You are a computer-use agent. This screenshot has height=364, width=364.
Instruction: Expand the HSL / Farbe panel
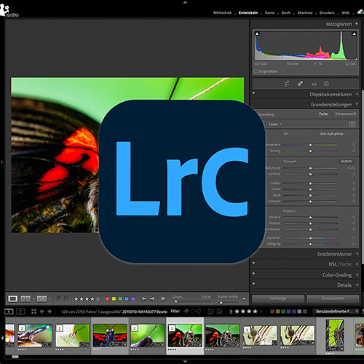[357, 264]
